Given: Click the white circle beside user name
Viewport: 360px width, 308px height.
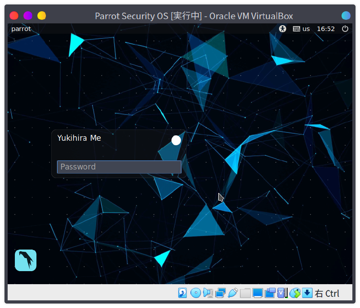Looking at the screenshot, I should (x=176, y=140).
